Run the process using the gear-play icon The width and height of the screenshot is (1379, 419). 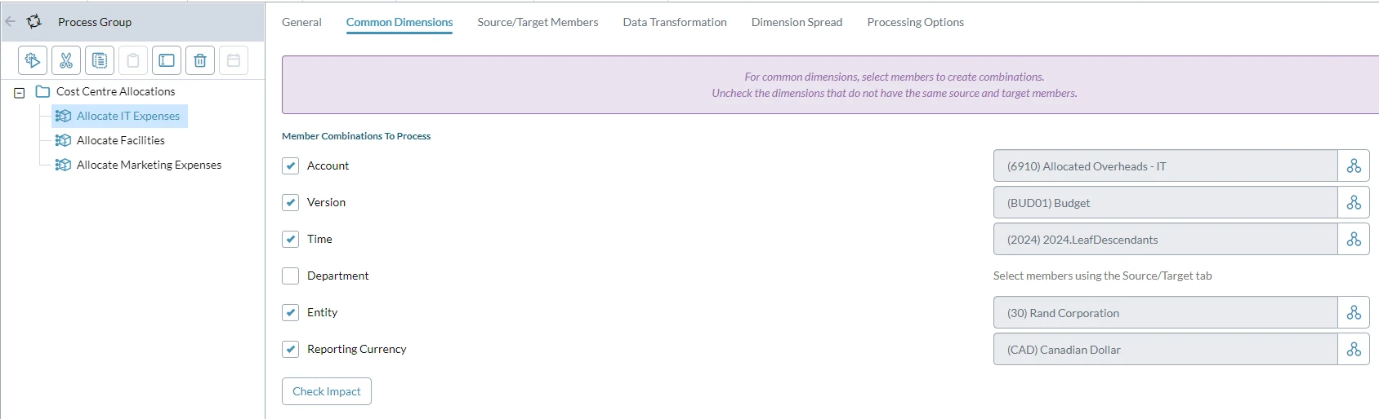(33, 60)
